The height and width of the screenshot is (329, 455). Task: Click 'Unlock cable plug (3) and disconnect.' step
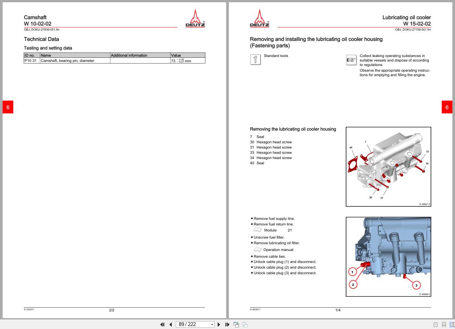click(x=285, y=273)
